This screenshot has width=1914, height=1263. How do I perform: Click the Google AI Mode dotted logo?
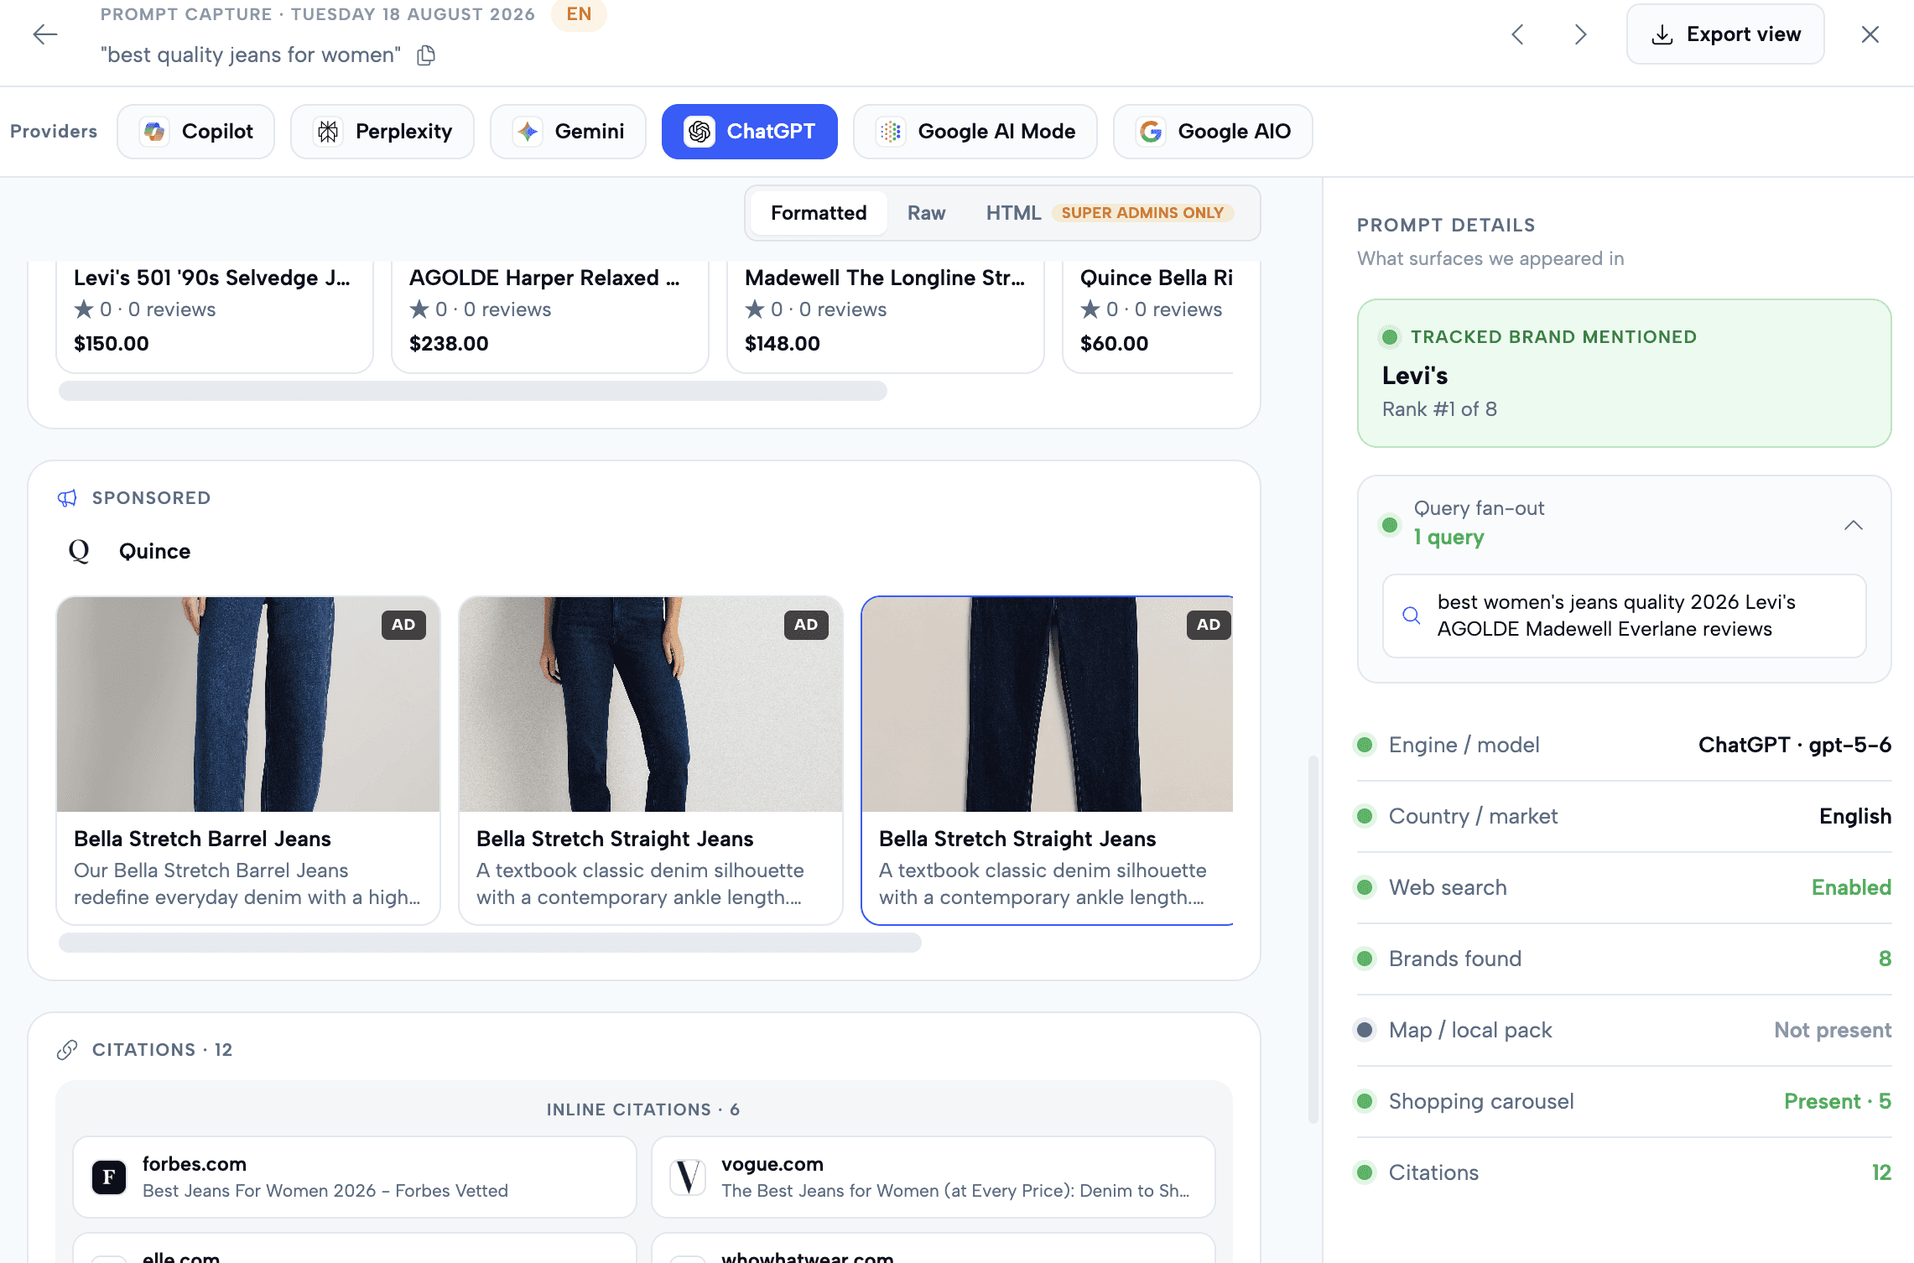coord(891,132)
